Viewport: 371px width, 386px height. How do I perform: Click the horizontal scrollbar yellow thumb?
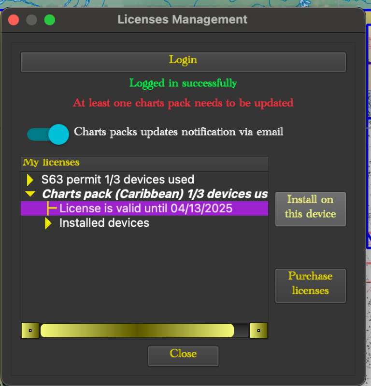[x=137, y=331]
